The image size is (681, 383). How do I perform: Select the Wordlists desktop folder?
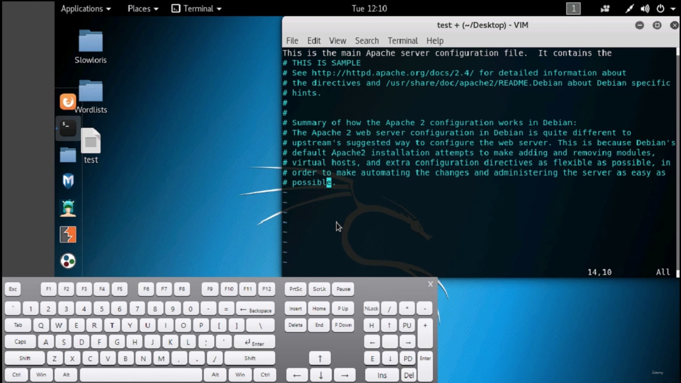(91, 97)
